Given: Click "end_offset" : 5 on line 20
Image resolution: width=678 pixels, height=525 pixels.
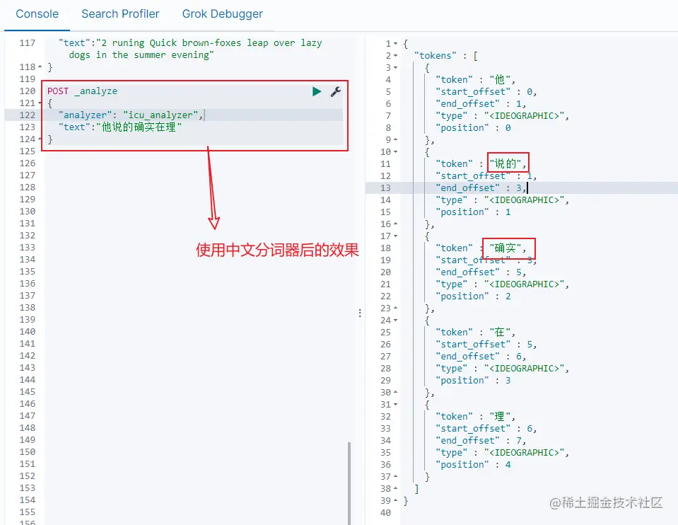Looking at the screenshot, I should [x=481, y=272].
